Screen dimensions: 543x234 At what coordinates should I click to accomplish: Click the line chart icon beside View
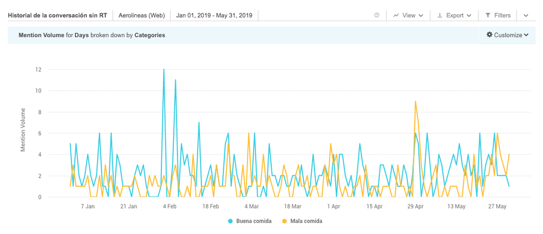tap(396, 15)
